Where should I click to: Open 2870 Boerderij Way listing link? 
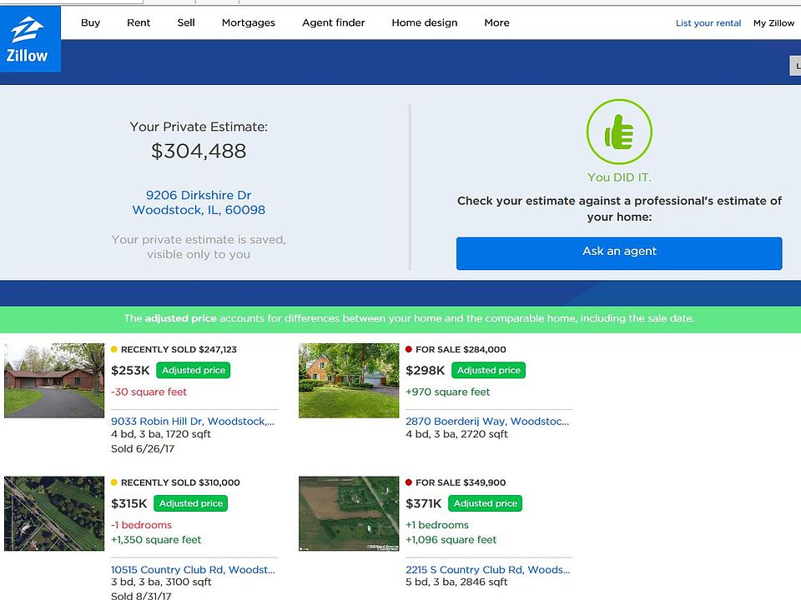[x=487, y=422]
